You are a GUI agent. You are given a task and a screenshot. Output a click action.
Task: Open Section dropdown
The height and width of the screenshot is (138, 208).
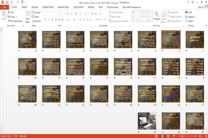tap(37, 21)
